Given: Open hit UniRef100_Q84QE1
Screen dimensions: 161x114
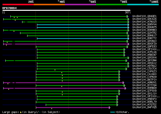Looking at the screenshot, I should pos(144,16).
